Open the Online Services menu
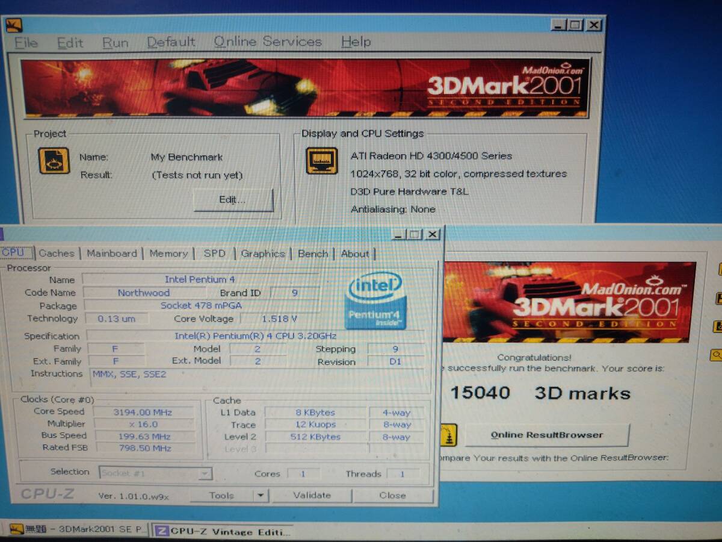This screenshot has height=542, width=722. (268, 42)
